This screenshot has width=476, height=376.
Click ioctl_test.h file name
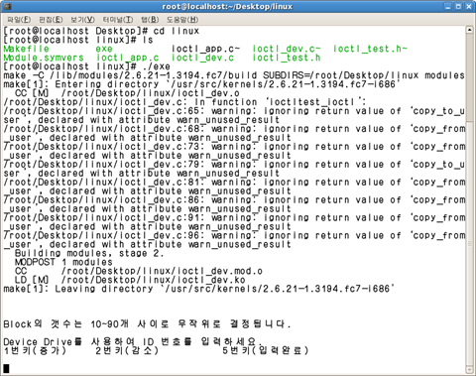(x=287, y=58)
